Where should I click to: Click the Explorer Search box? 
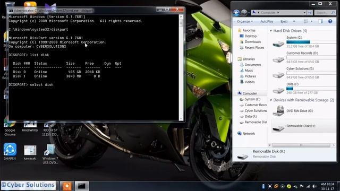point(325,13)
